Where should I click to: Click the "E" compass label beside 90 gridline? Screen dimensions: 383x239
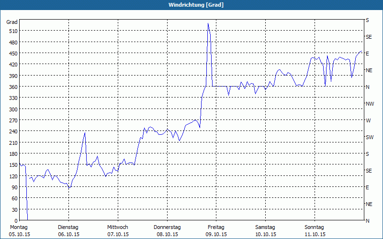pyautogui.click(x=367, y=187)
